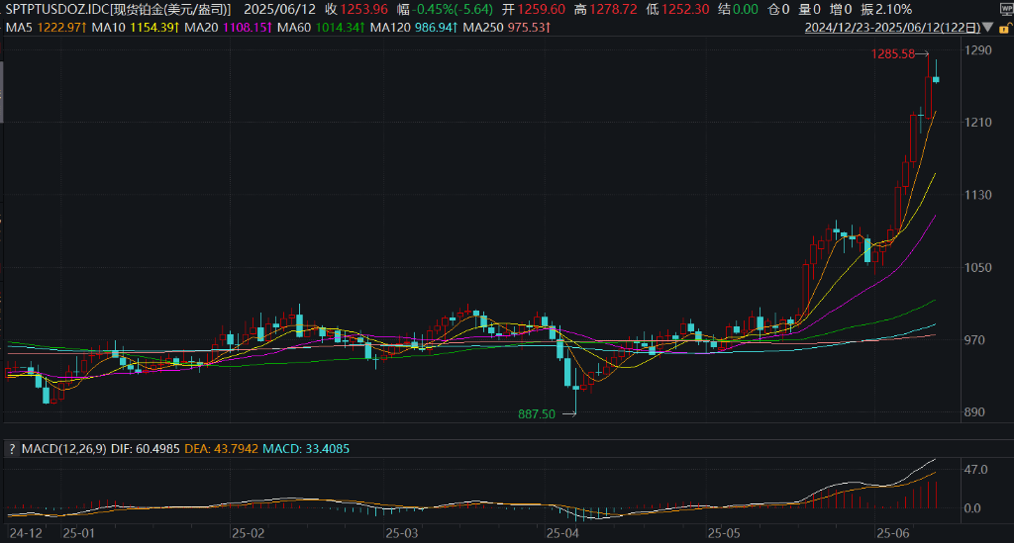Screen dimensions: 1014x543
Task: Click the high price 1278.72 value
Action: 613,10
